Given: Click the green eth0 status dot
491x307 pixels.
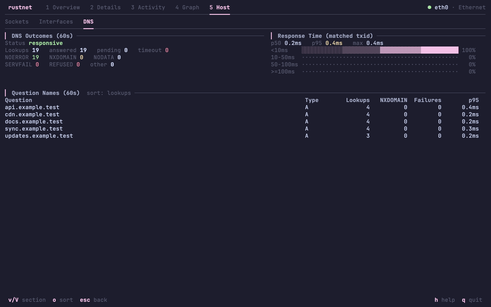Looking at the screenshot, I should point(429,7).
